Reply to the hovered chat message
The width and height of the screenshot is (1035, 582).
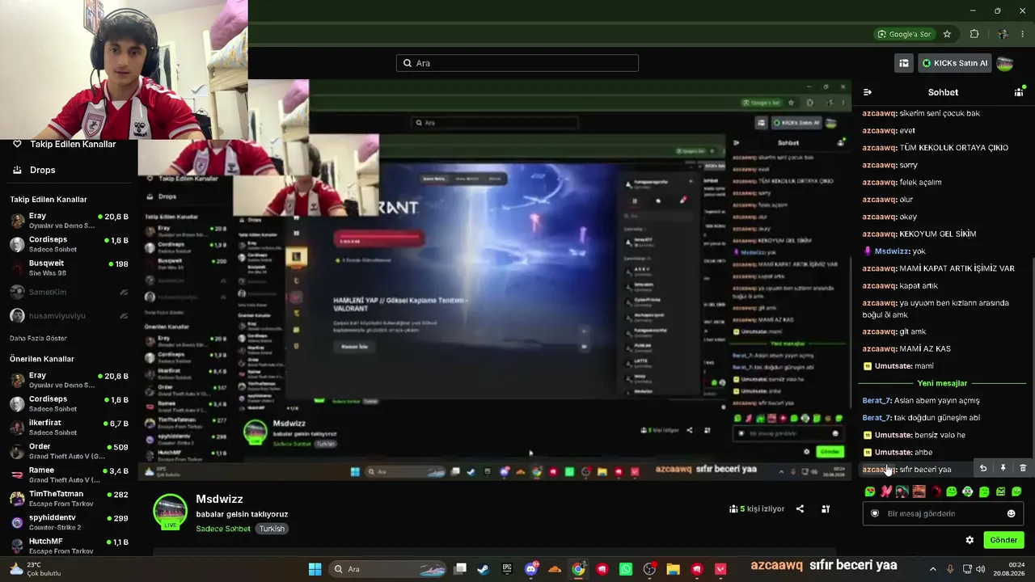(983, 468)
